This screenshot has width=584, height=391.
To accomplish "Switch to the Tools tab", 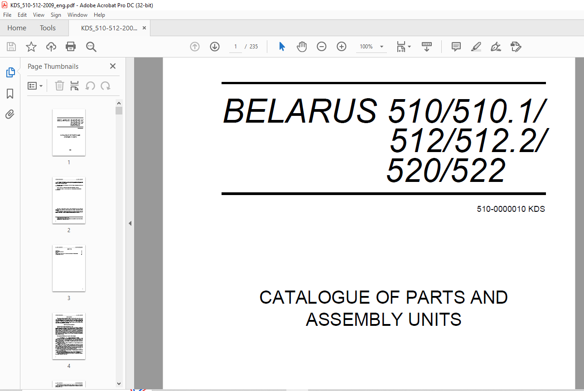I will tap(48, 28).
